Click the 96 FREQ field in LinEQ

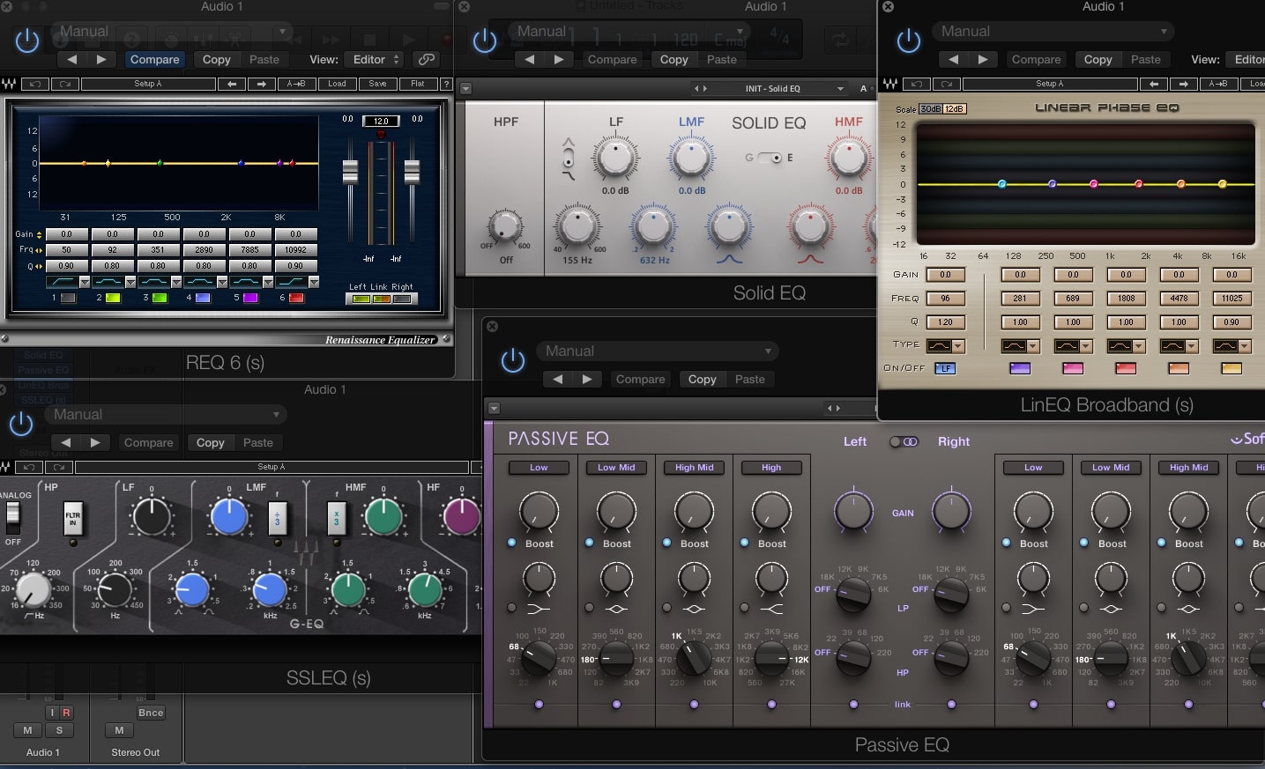point(945,299)
